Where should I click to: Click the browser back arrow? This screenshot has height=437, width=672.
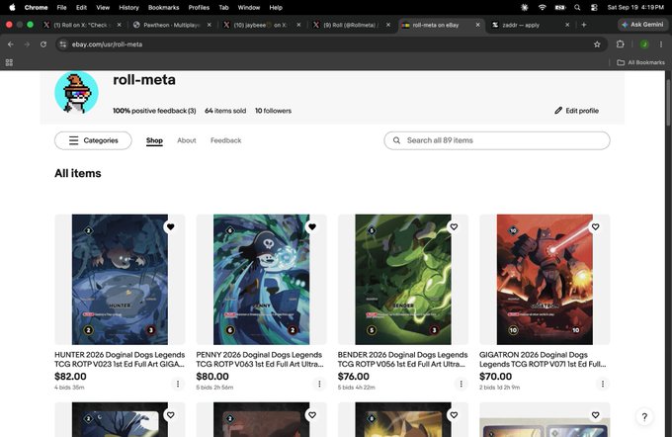pyautogui.click(x=11, y=44)
